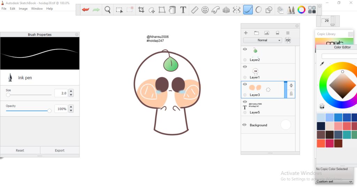This screenshot has height=189, width=357.
Task: Select the Quick Transform tool
Action: [152, 10]
